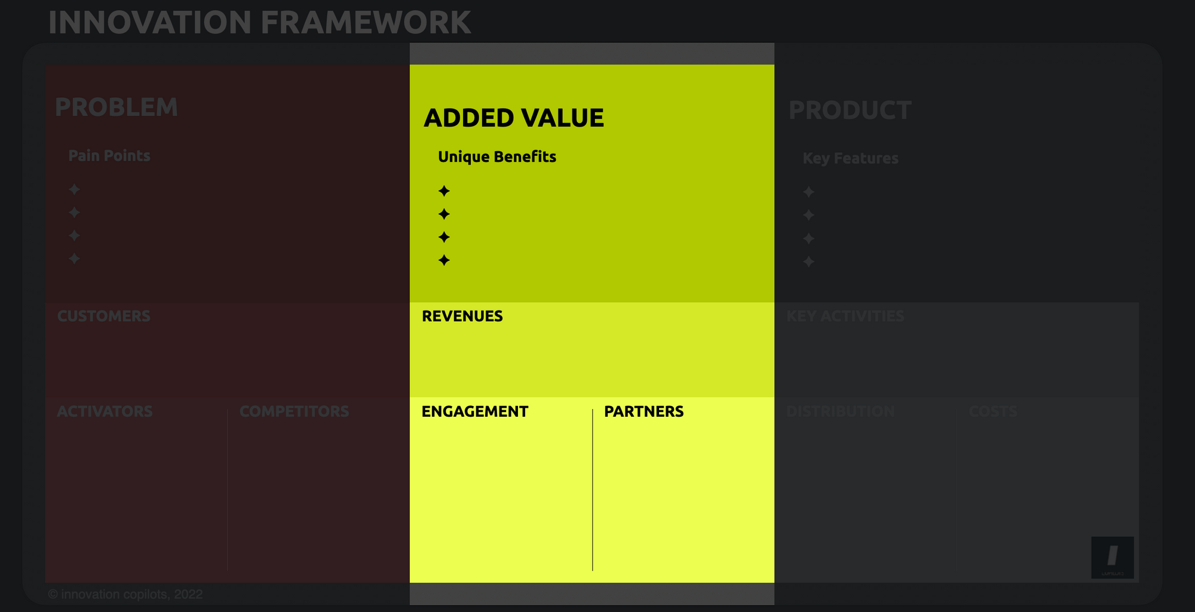Click the first star bullet under Unique Benefits
This screenshot has height=612, width=1195.
click(444, 191)
